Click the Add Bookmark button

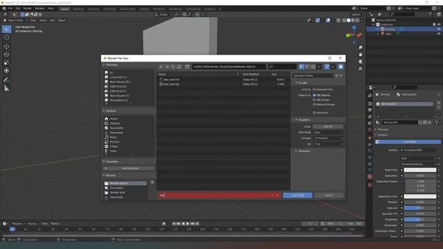[129, 168]
